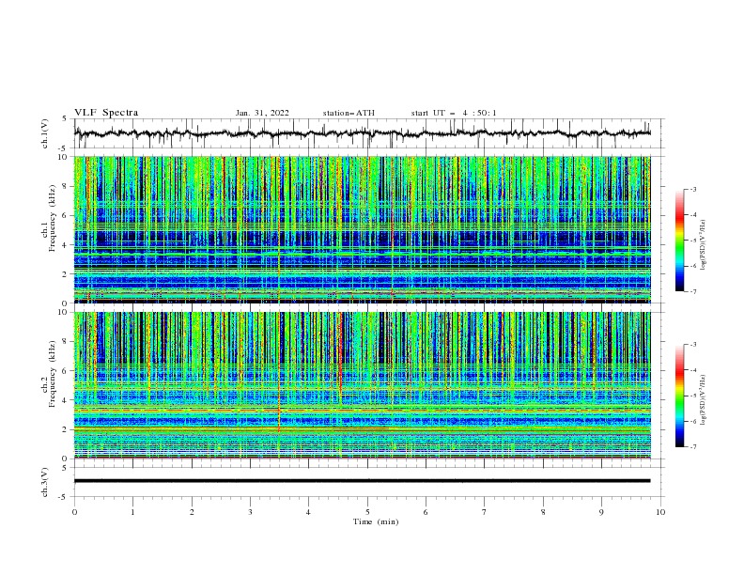Click the flat ch.3 voltage trace line
The width and height of the screenshot is (744, 575).
pos(362,481)
